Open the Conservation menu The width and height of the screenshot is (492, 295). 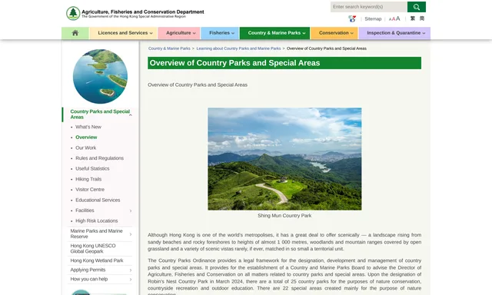334,33
